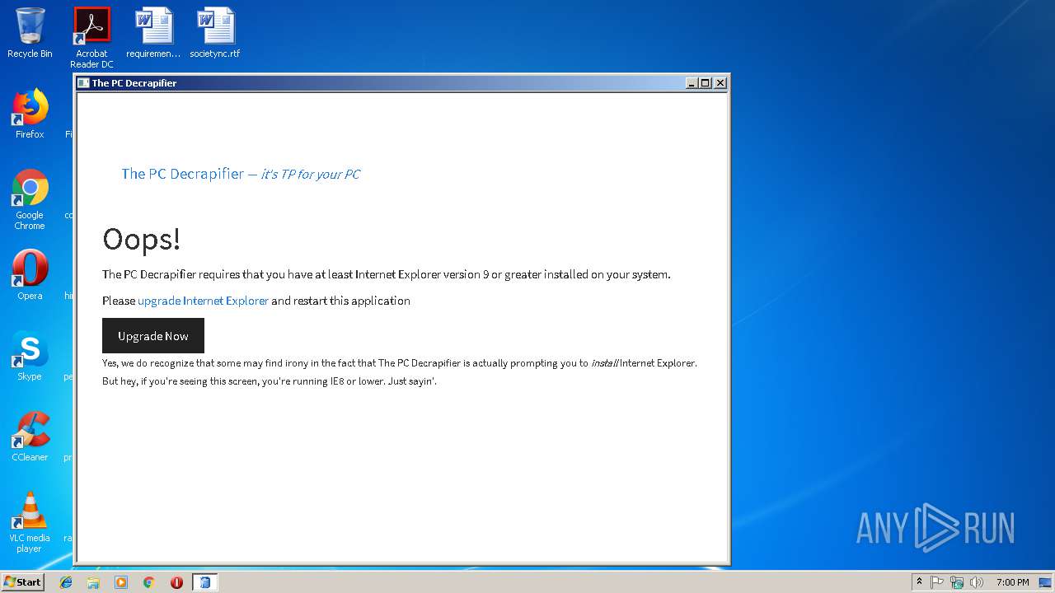This screenshot has height=593, width=1055.
Task: Open the Start menu
Action: [x=22, y=582]
